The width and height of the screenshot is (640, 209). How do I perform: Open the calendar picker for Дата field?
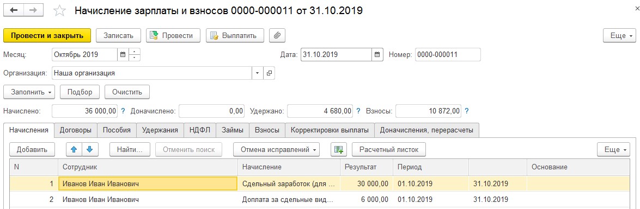point(377,54)
